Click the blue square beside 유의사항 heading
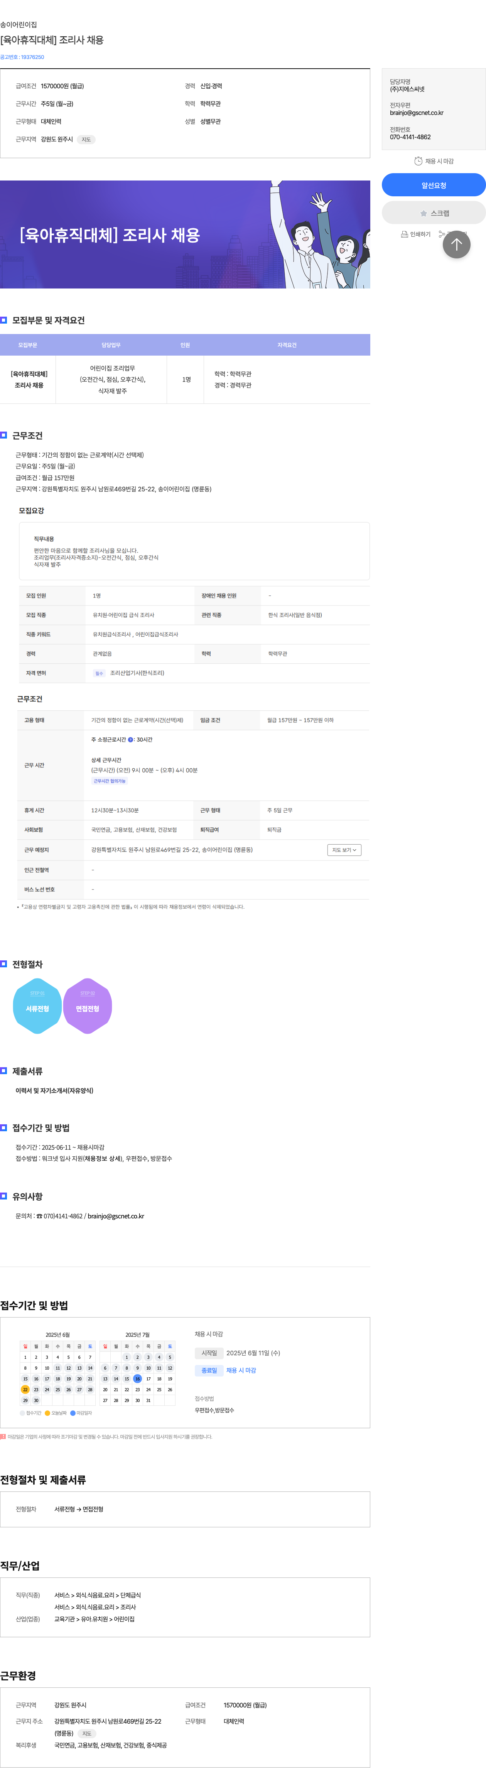486x1768 pixels. click(x=3, y=1196)
